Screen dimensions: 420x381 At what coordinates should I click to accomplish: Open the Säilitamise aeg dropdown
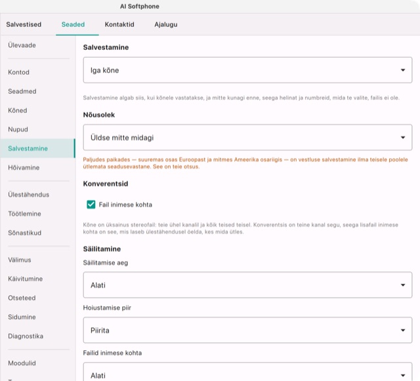[x=247, y=285]
